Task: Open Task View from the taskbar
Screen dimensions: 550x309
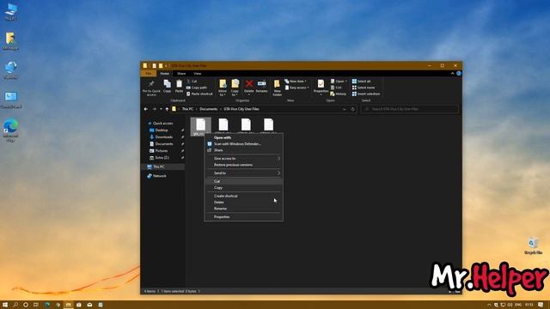Action: 36,305
